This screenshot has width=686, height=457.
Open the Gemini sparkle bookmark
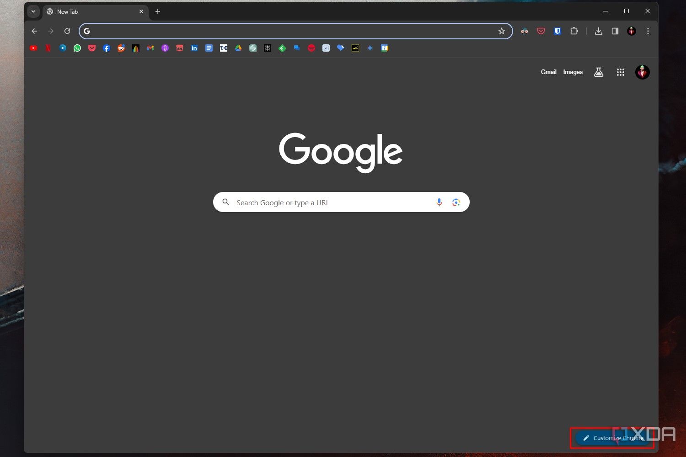pos(370,48)
